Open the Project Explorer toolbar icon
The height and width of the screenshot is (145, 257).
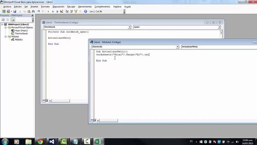pos(67,11)
